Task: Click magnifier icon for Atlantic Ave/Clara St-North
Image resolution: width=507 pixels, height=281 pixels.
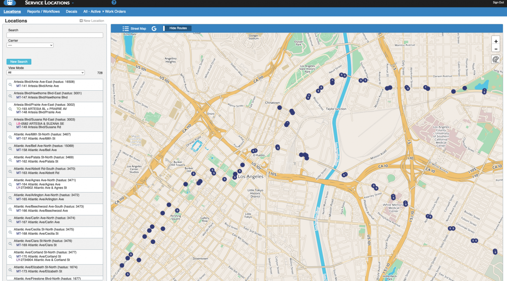Action: (11, 244)
